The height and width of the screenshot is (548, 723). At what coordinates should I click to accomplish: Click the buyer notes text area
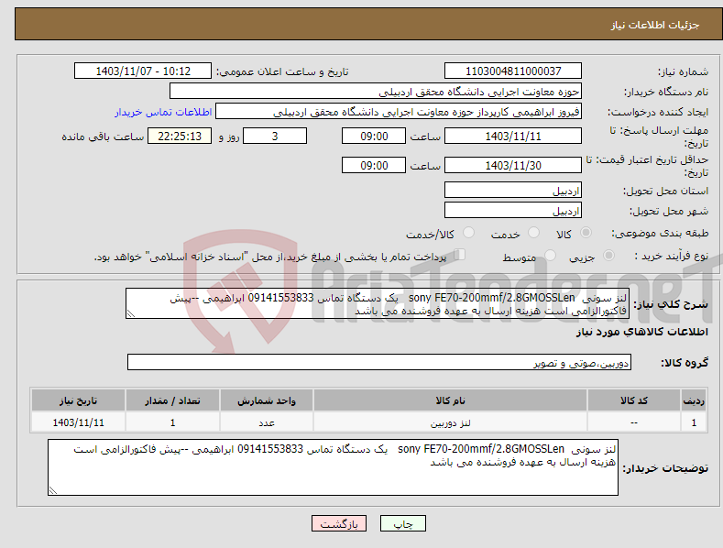point(333,467)
